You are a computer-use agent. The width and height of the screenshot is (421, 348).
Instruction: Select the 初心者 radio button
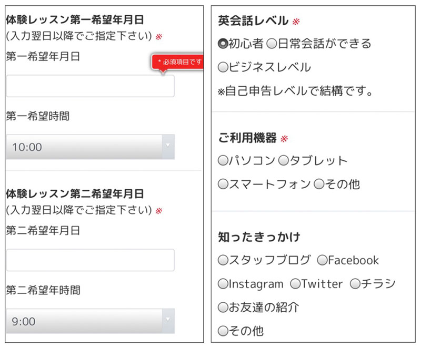(223, 44)
